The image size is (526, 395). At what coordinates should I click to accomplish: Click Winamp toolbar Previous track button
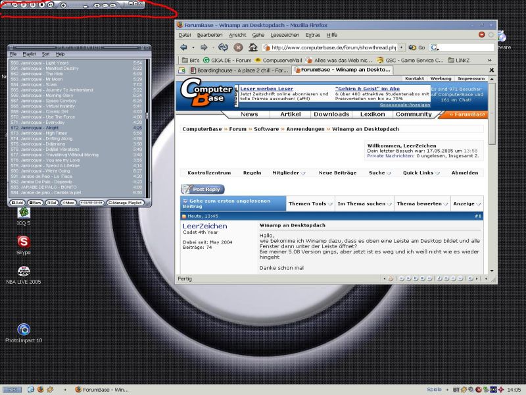click(14, 5)
